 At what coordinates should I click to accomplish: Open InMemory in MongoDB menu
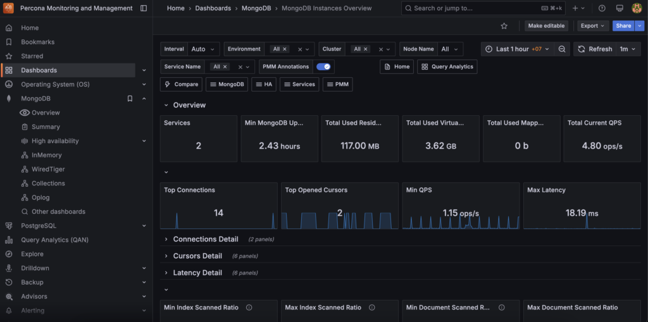tap(47, 155)
